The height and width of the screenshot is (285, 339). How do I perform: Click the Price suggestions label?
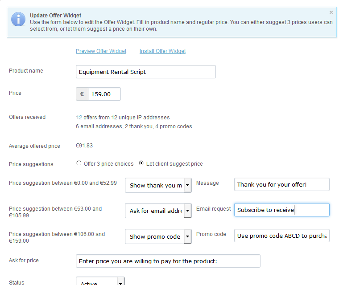[x=31, y=164]
